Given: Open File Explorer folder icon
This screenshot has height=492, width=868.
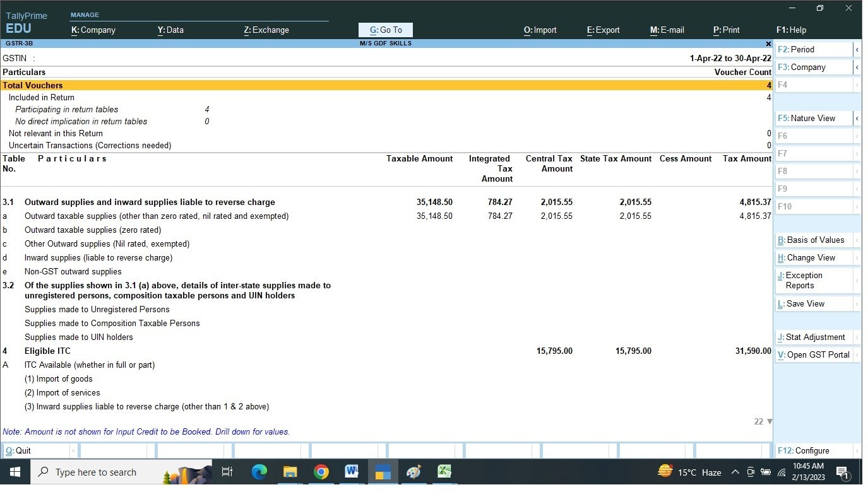Looking at the screenshot, I should click(290, 472).
